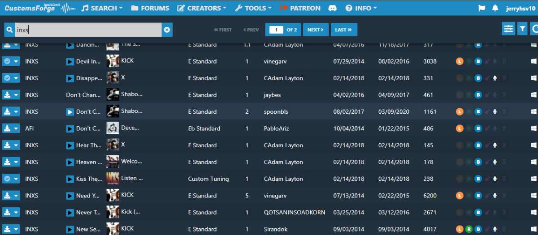Click the creator name PabloAriz
Viewport: 538px width, 235px height.
278,128
